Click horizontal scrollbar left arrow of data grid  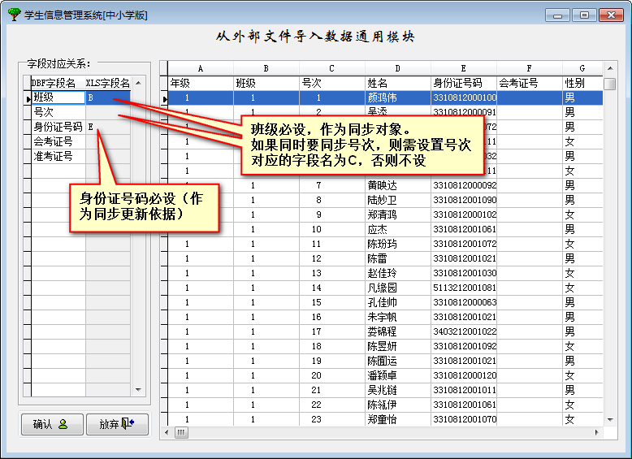point(166,431)
